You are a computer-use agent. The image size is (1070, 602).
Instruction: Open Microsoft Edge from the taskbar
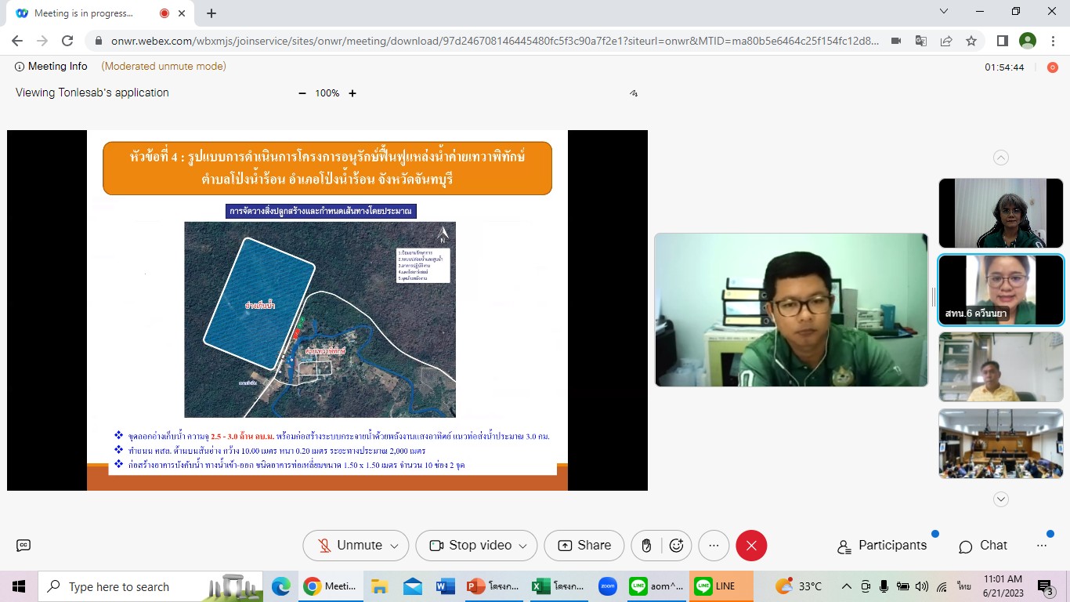pyautogui.click(x=280, y=586)
